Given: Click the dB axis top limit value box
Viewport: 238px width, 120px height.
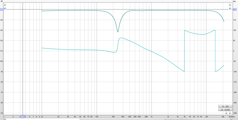Looking at the screenshot, I should click(x=1, y=10).
